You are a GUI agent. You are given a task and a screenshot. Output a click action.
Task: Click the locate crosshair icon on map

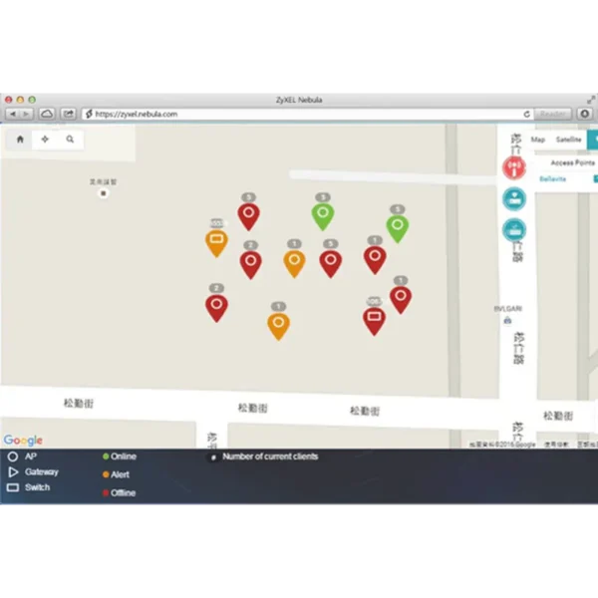point(45,140)
